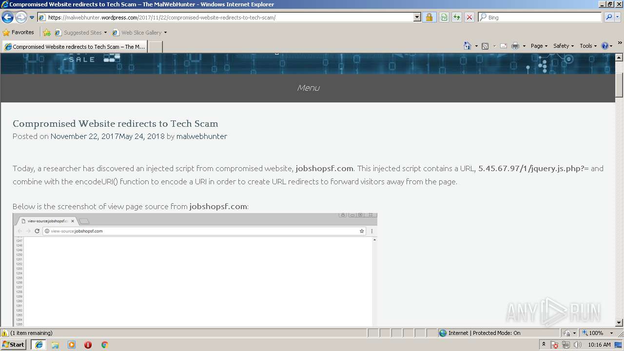Image resolution: width=624 pixels, height=351 pixels.
Task: Open the Windows Start button
Action: [14, 344]
